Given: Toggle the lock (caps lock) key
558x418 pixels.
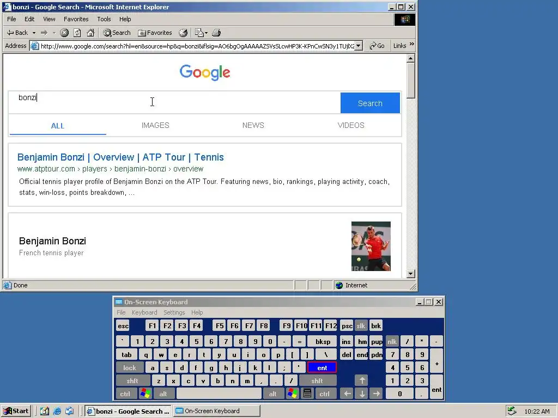Looking at the screenshot, I should click(130, 368).
